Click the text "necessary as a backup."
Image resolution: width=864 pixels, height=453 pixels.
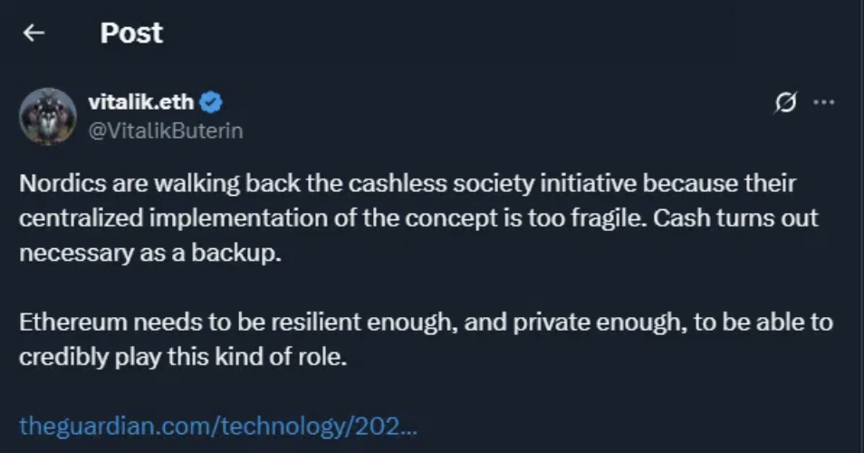click(x=150, y=253)
